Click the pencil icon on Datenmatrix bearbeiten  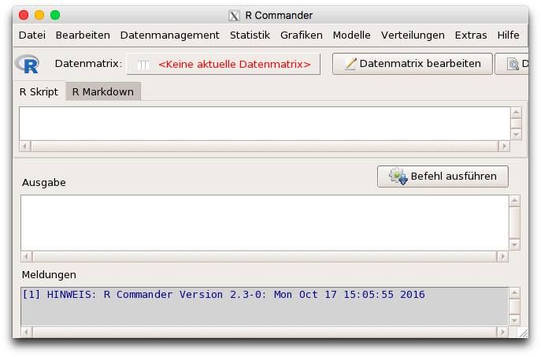(350, 64)
